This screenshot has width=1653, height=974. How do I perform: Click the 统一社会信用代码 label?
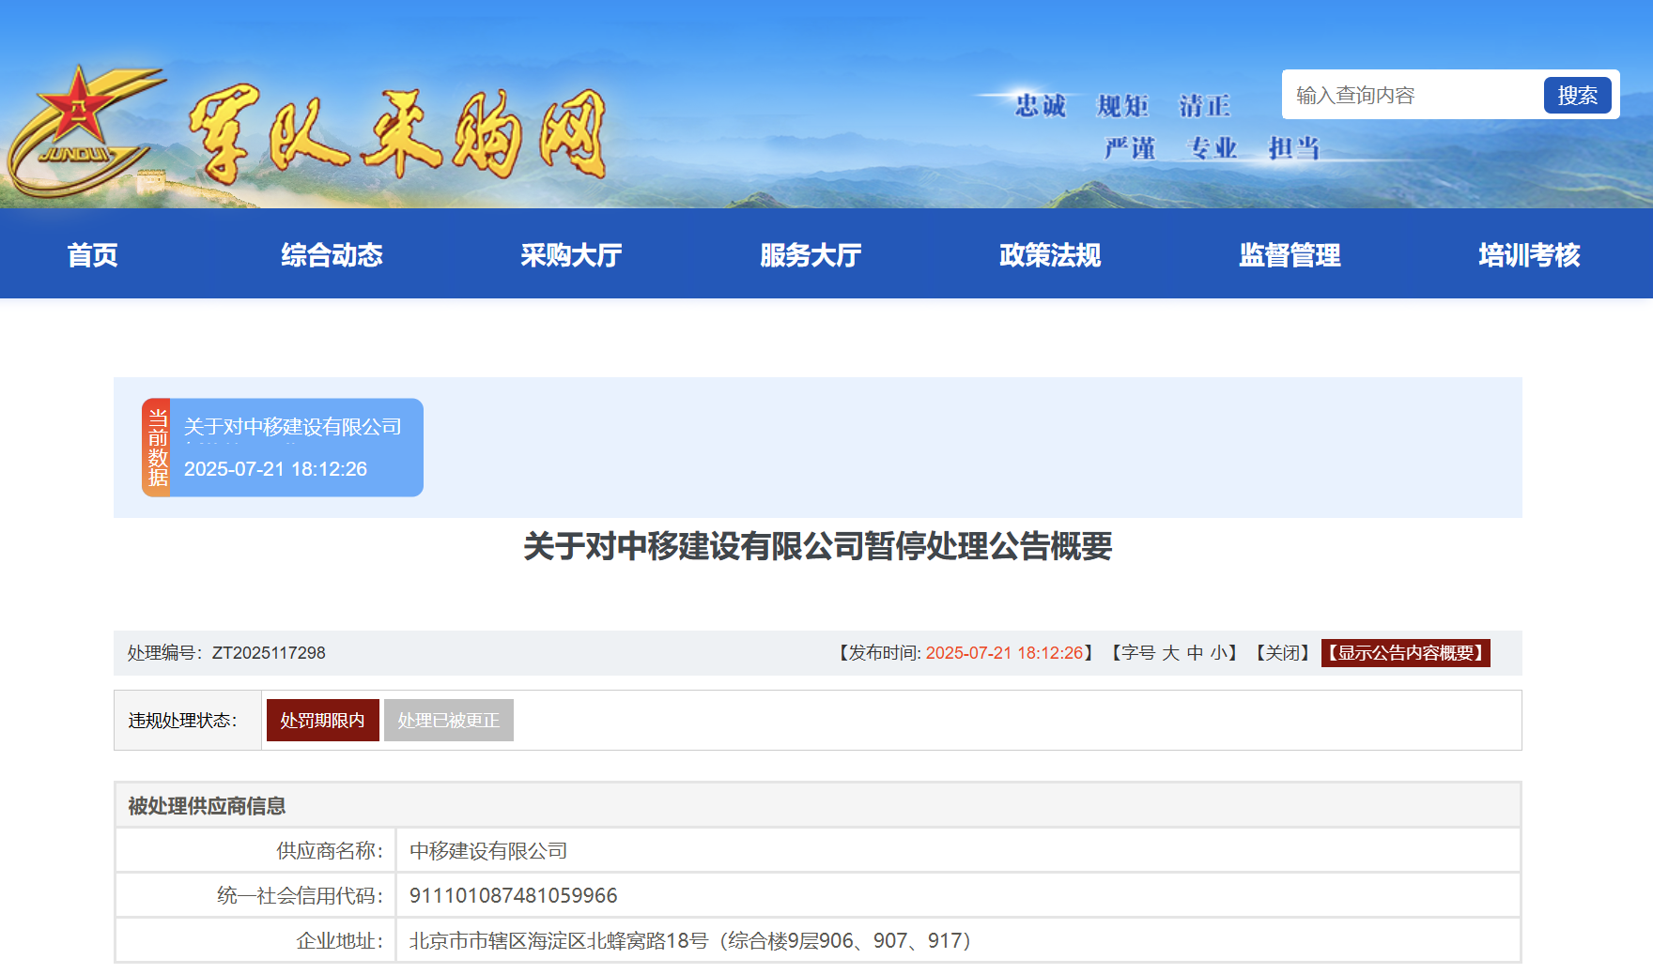tap(300, 895)
